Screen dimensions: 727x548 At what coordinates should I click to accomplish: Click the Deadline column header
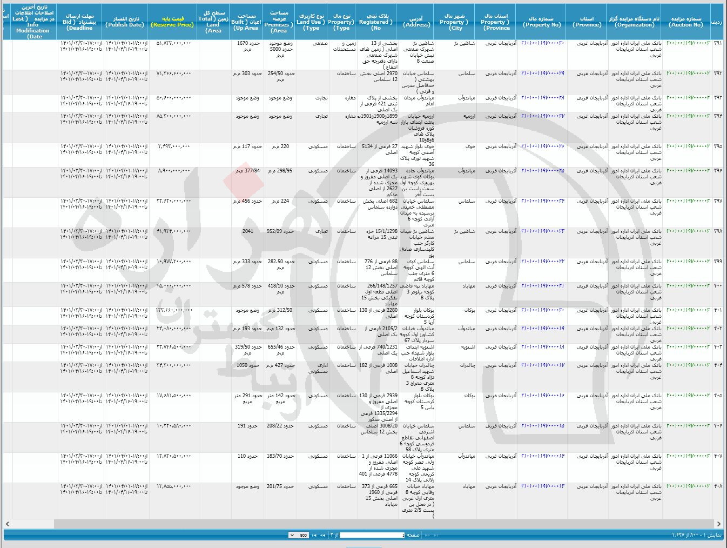click(x=79, y=22)
